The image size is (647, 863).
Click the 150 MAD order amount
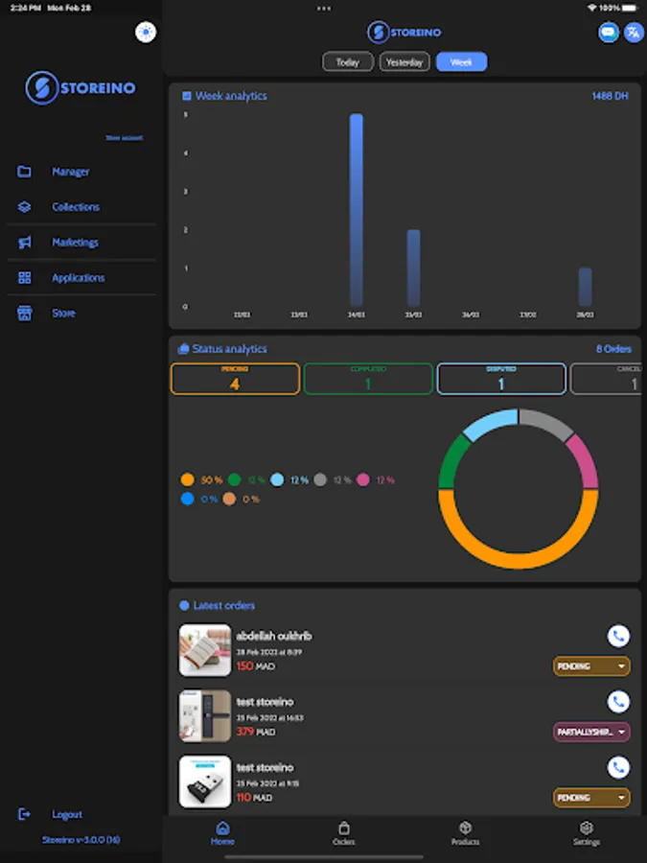click(256, 666)
